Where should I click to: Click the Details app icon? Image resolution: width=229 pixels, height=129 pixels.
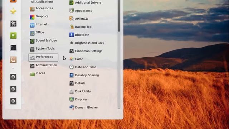tap(72, 83)
